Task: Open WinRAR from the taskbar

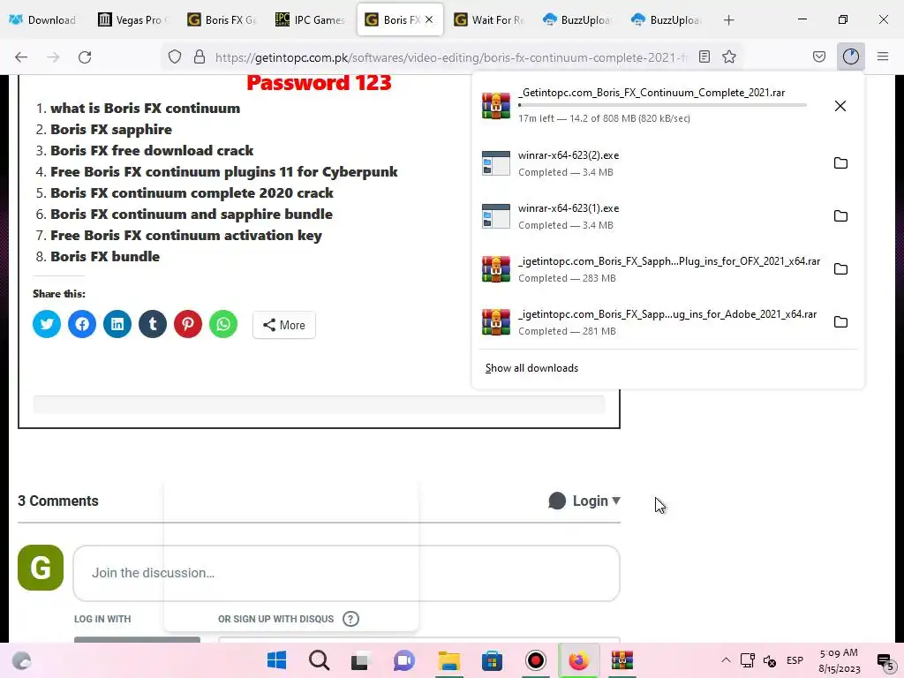Action: coord(622,660)
